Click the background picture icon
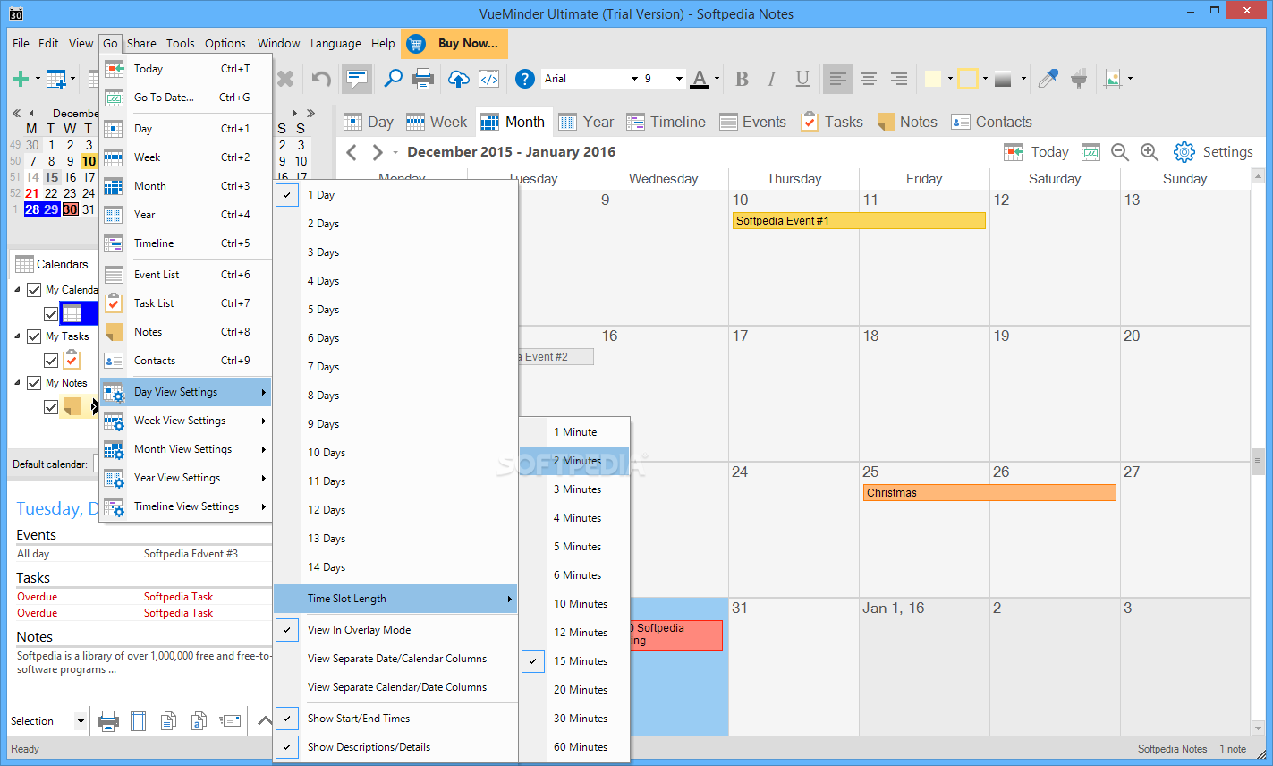Viewport: 1273px width, 766px height. coord(1113,79)
